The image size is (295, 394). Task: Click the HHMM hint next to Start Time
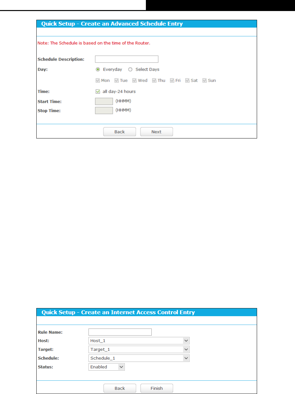[x=123, y=101]
